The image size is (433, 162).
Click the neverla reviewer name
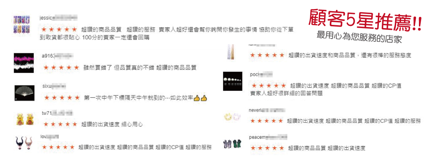click(267, 110)
